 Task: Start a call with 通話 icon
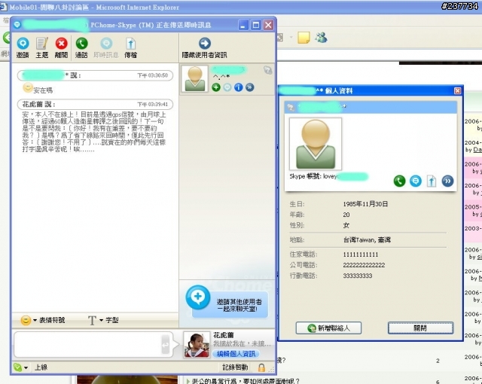81,44
